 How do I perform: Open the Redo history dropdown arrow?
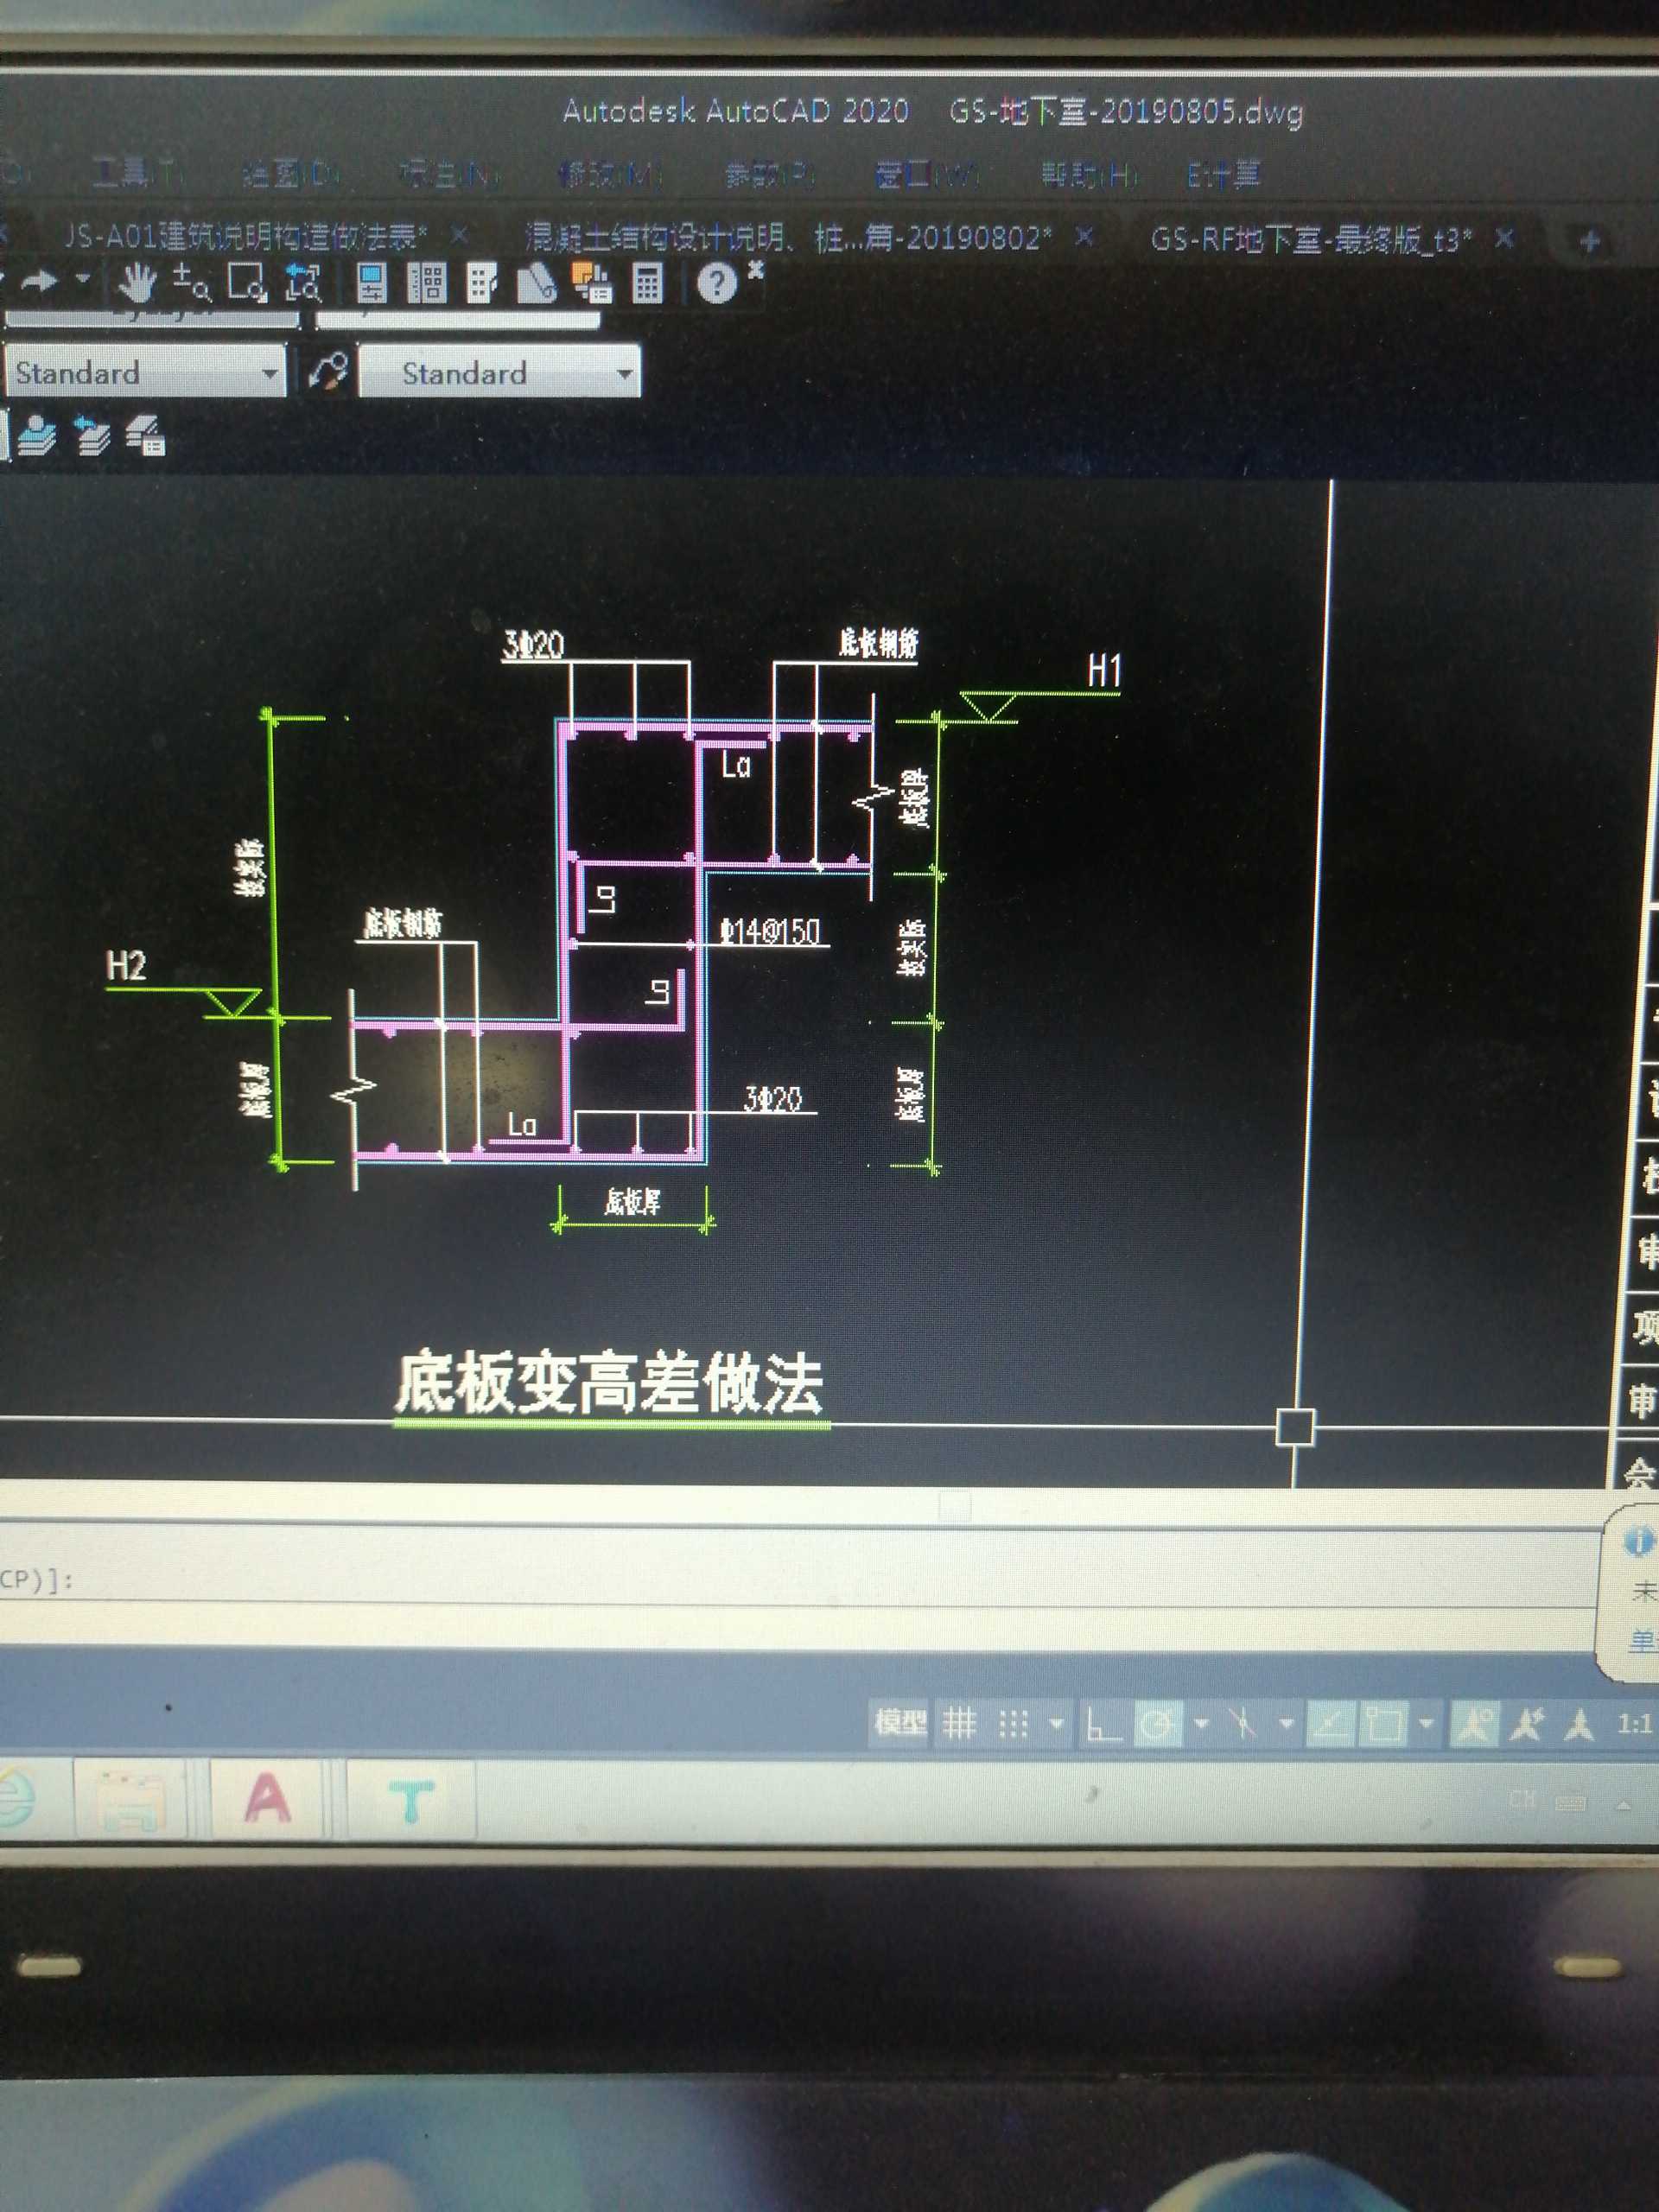[x=83, y=278]
